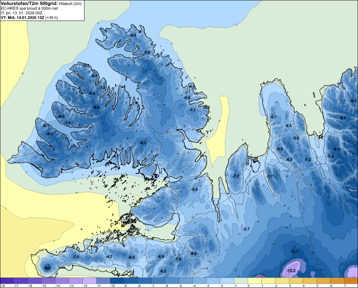Click the -2.7 temperature value
Image resolution: width=358 pixels, height=288 pixels.
coord(246,229)
